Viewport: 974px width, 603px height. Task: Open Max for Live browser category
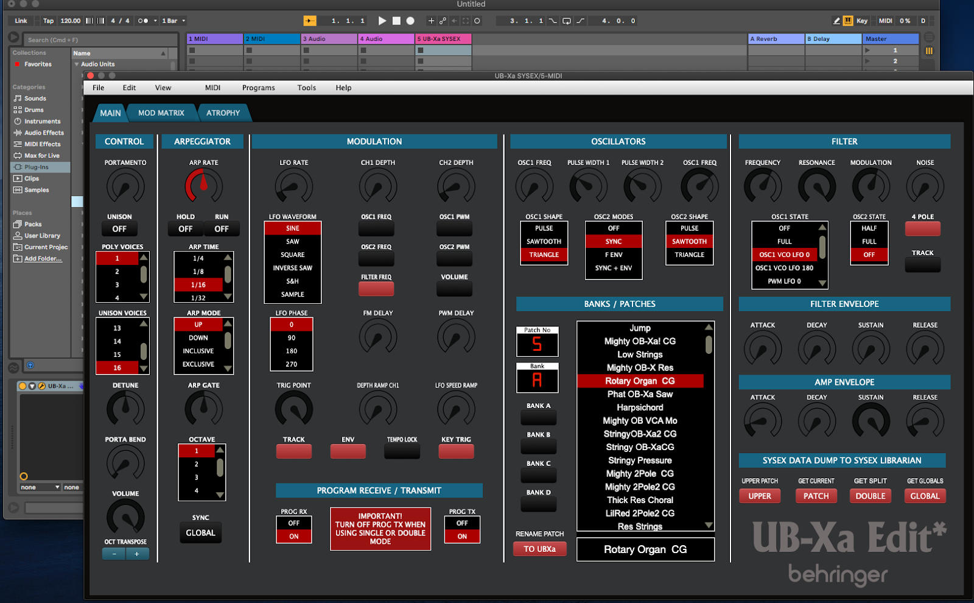42,156
